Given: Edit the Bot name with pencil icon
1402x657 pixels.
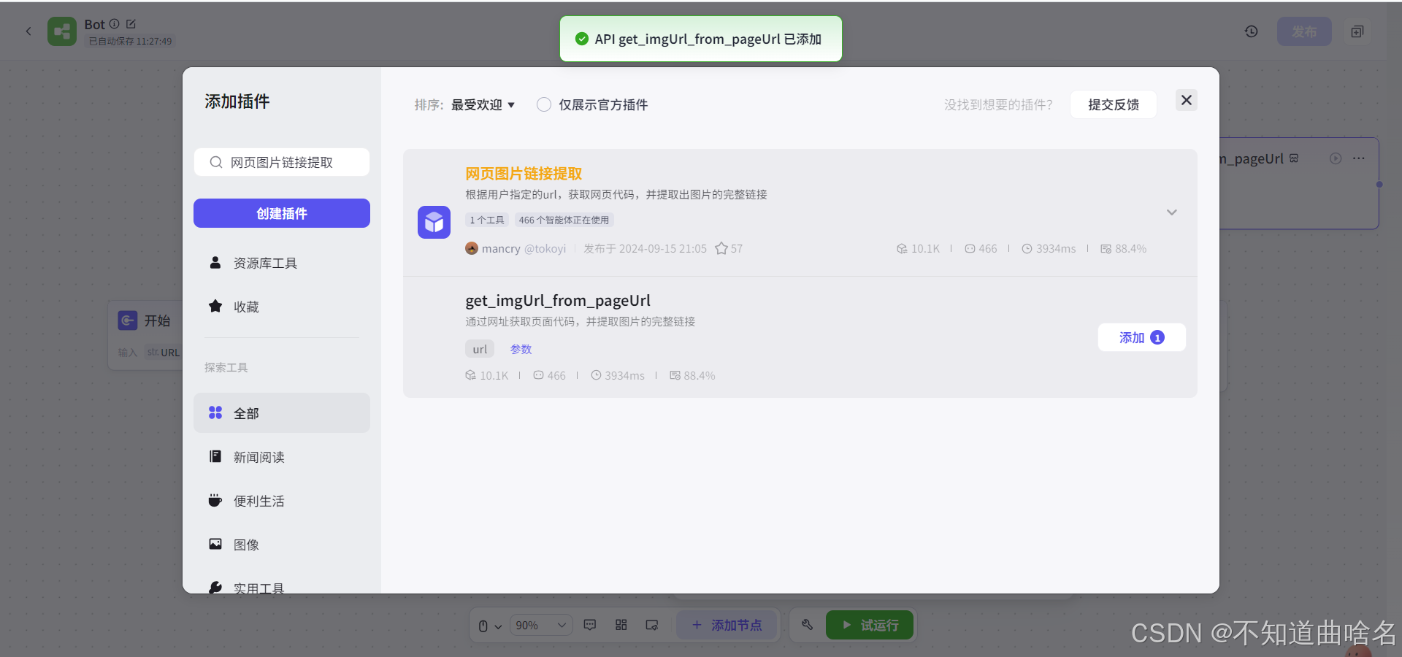Looking at the screenshot, I should (131, 24).
